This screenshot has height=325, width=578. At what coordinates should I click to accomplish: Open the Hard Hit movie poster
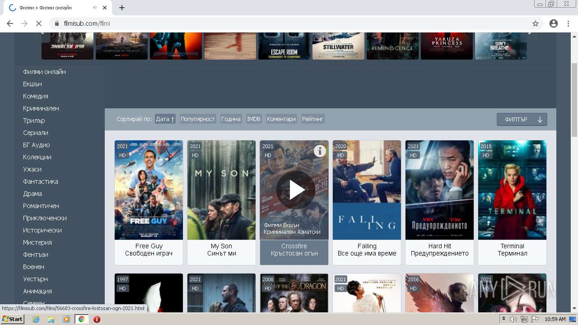tap(439, 190)
